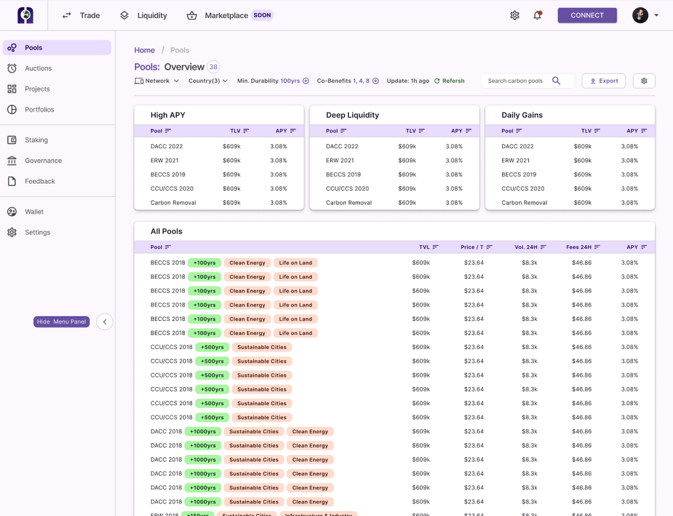Expand the Network filter dropdown
Image resolution: width=673 pixels, height=516 pixels.
tap(156, 81)
